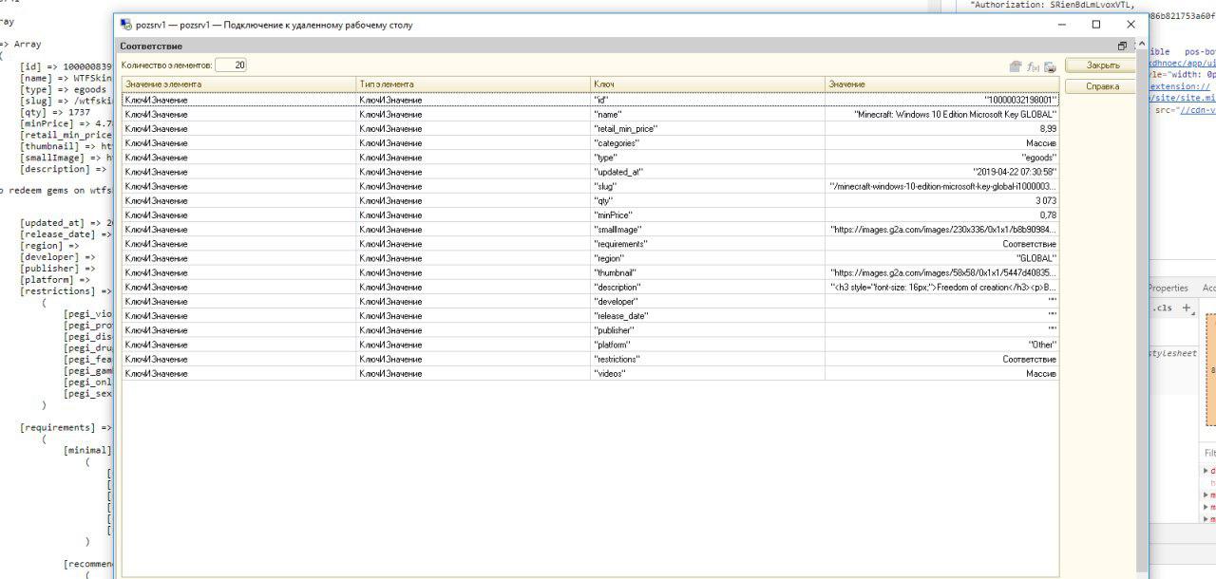Click the grayed-out fx evaluate expression icon
Viewport: 1216px width, 579px height.
pos(1033,66)
